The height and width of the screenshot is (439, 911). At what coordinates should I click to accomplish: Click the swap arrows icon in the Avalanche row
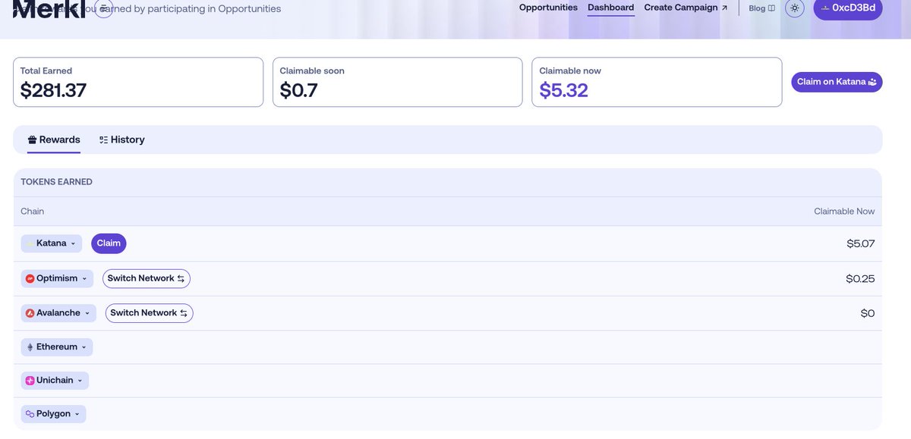pos(184,312)
